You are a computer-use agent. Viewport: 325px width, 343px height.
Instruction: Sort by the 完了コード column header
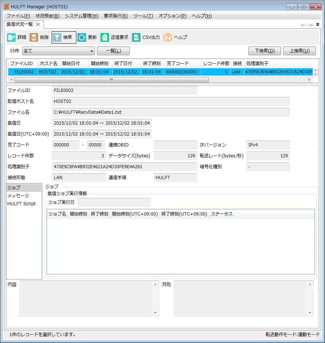click(183, 64)
